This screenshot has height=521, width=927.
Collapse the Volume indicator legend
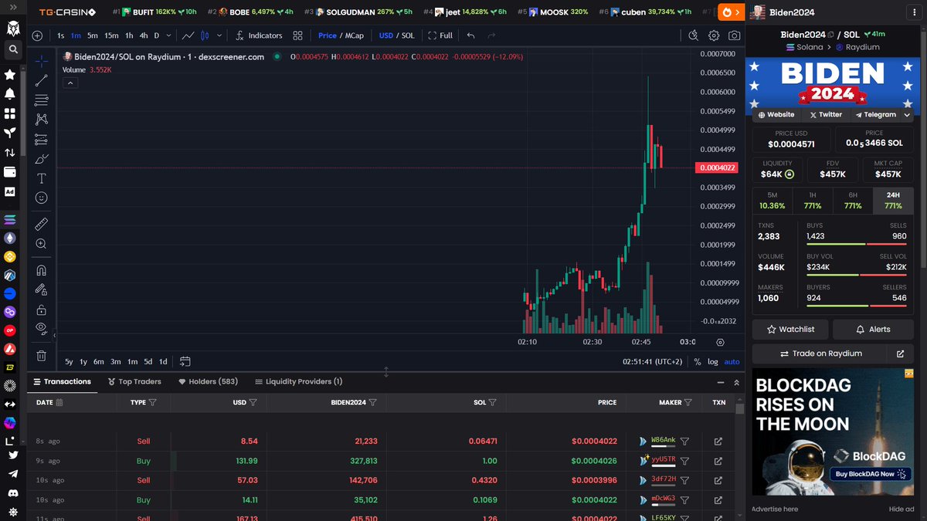[x=69, y=82]
